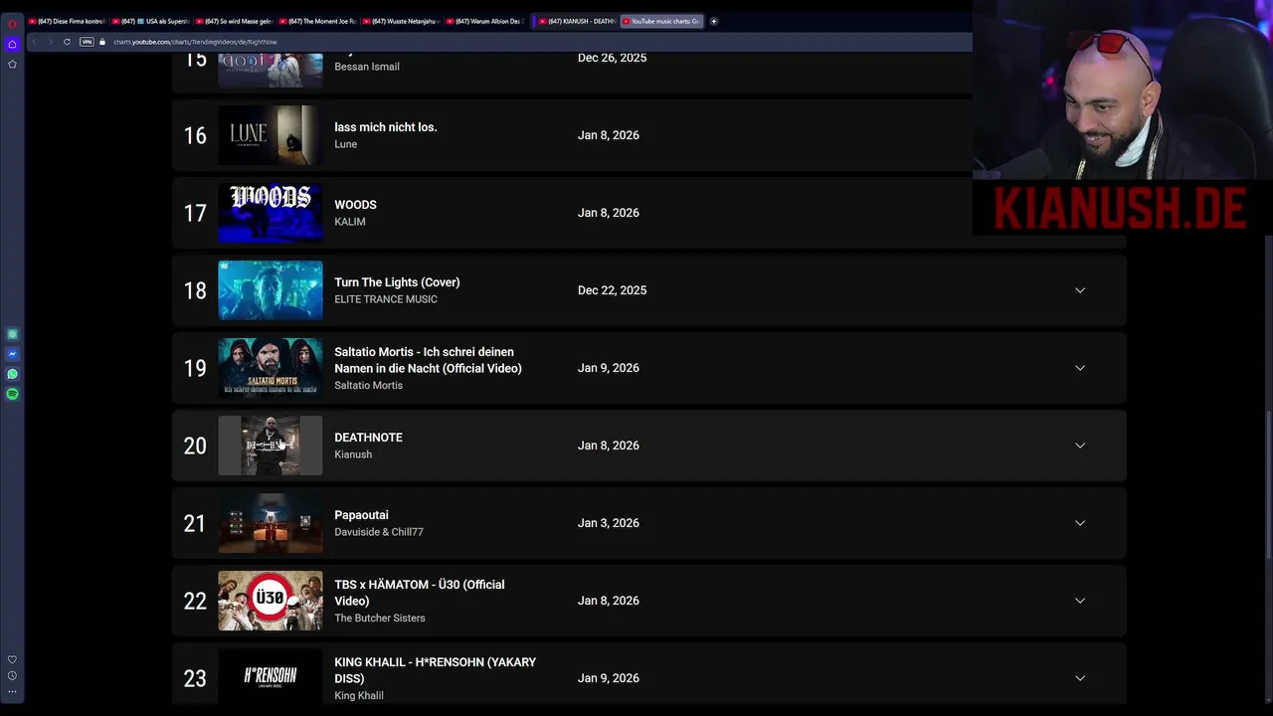The height and width of the screenshot is (716, 1273).
Task: Open the 'lass mich nicht los.' title
Action: tap(386, 127)
